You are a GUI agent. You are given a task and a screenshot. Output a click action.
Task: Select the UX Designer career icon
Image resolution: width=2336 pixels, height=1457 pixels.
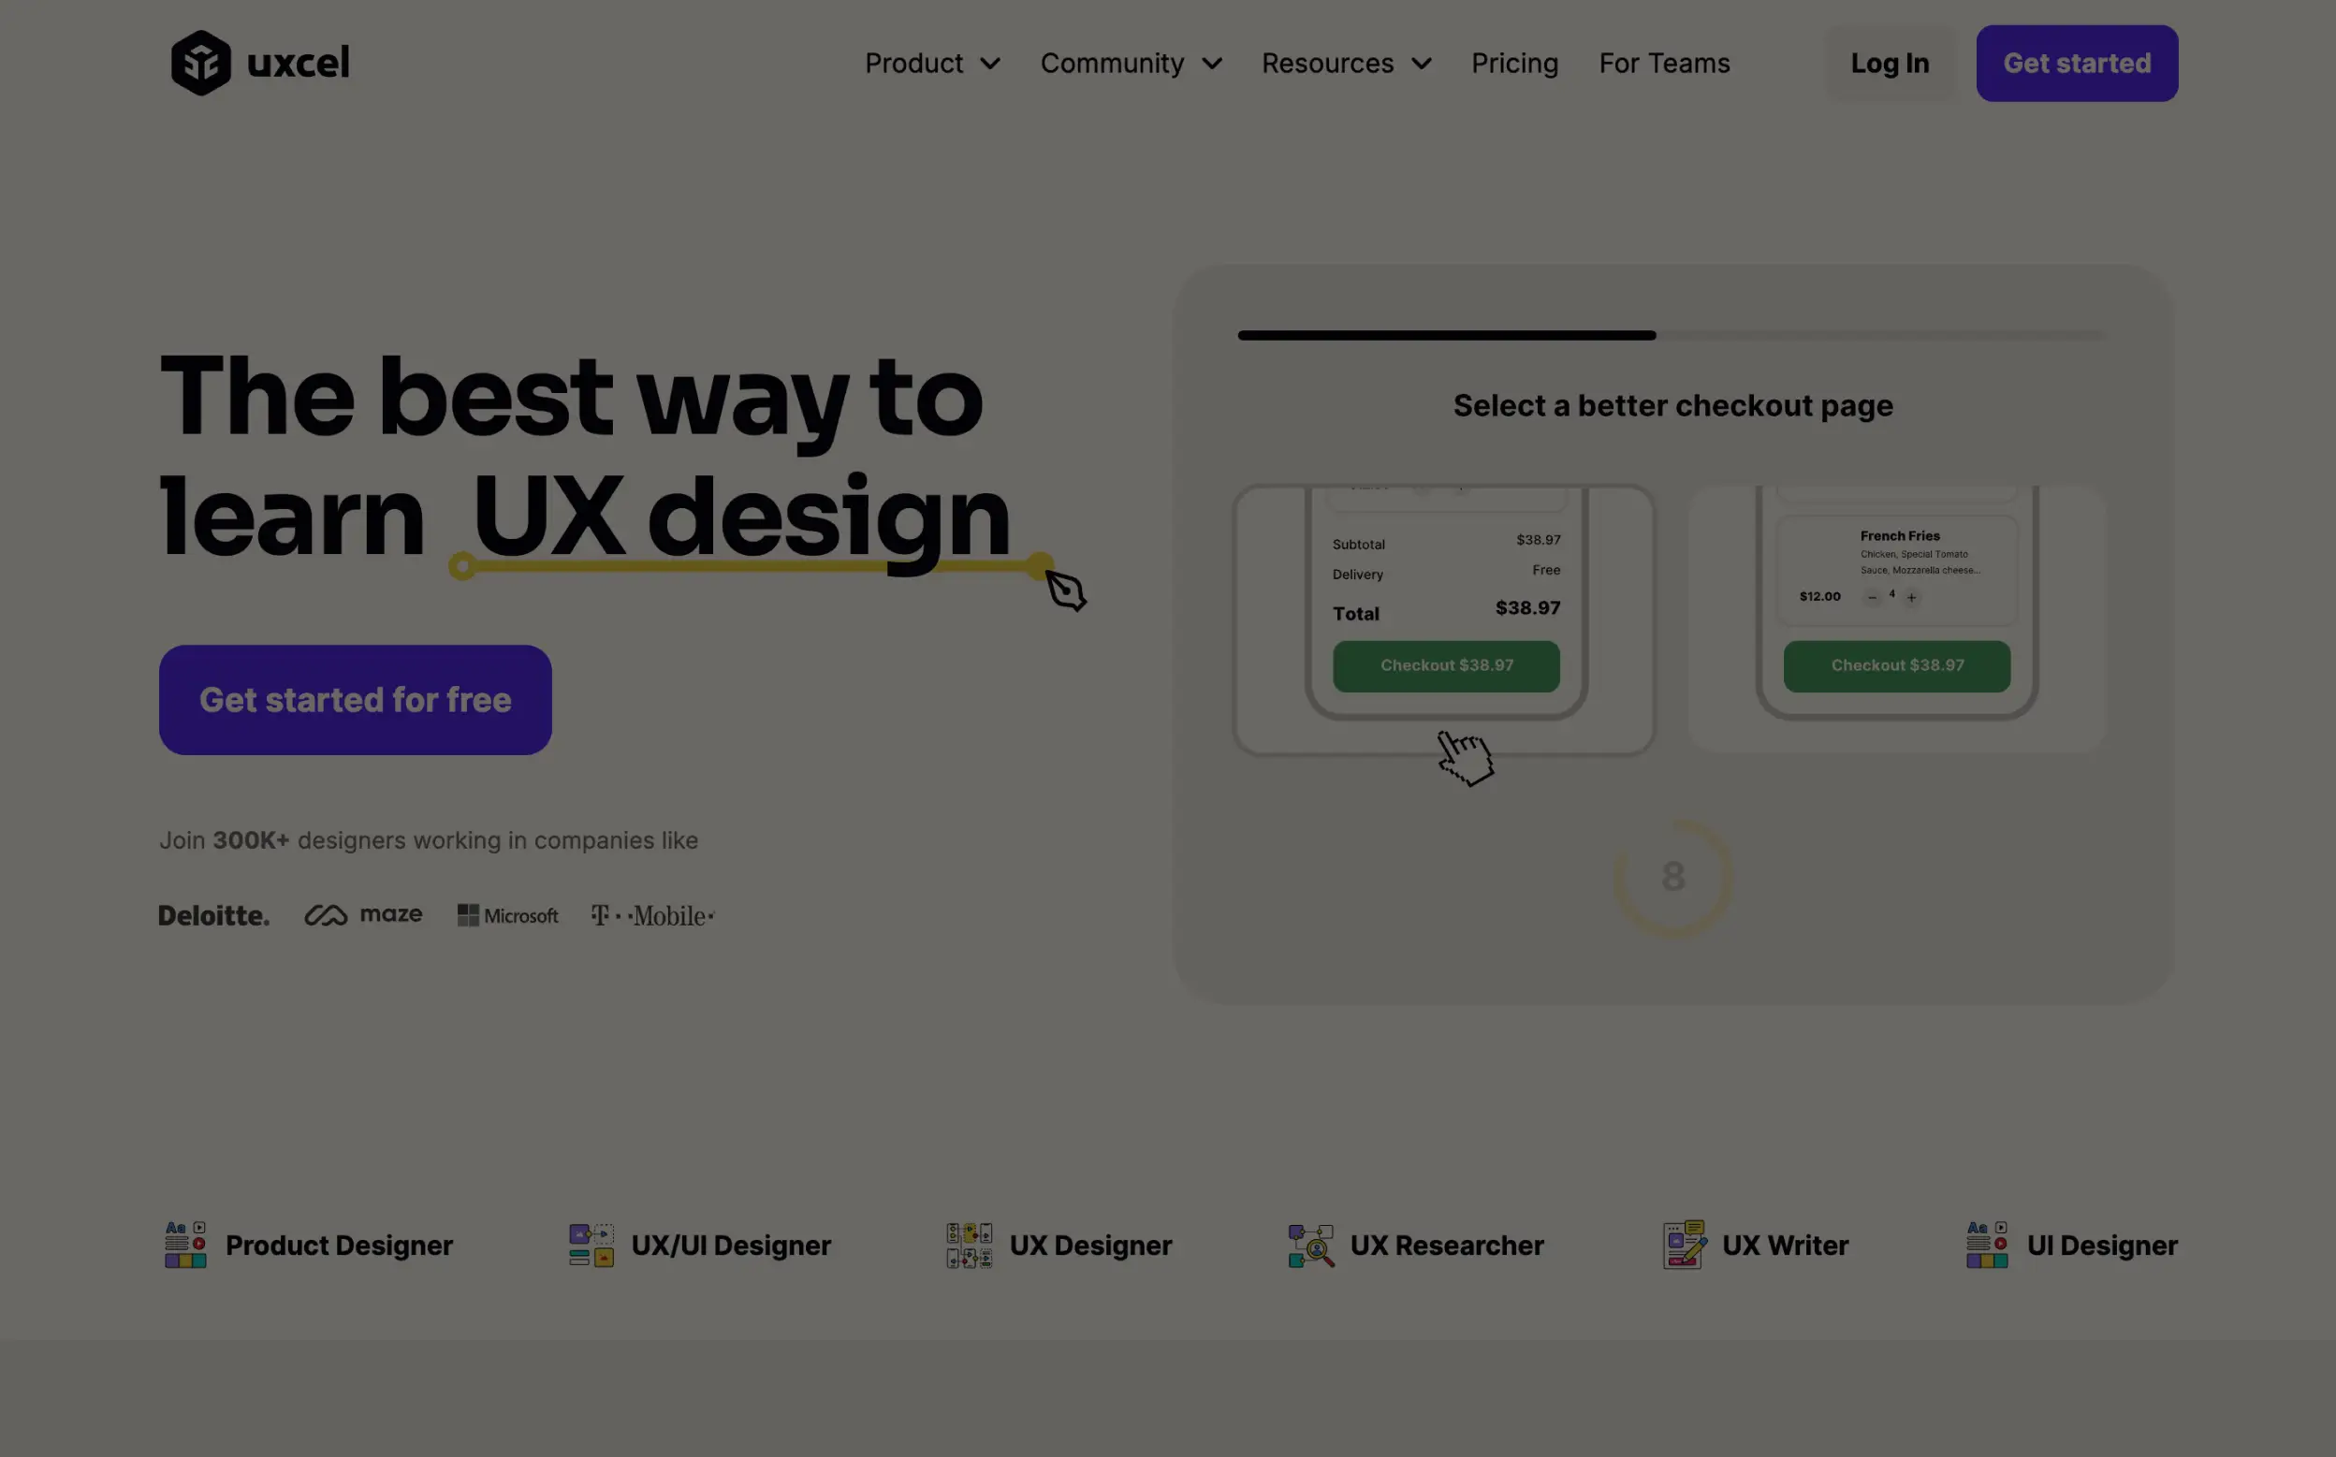(970, 1246)
